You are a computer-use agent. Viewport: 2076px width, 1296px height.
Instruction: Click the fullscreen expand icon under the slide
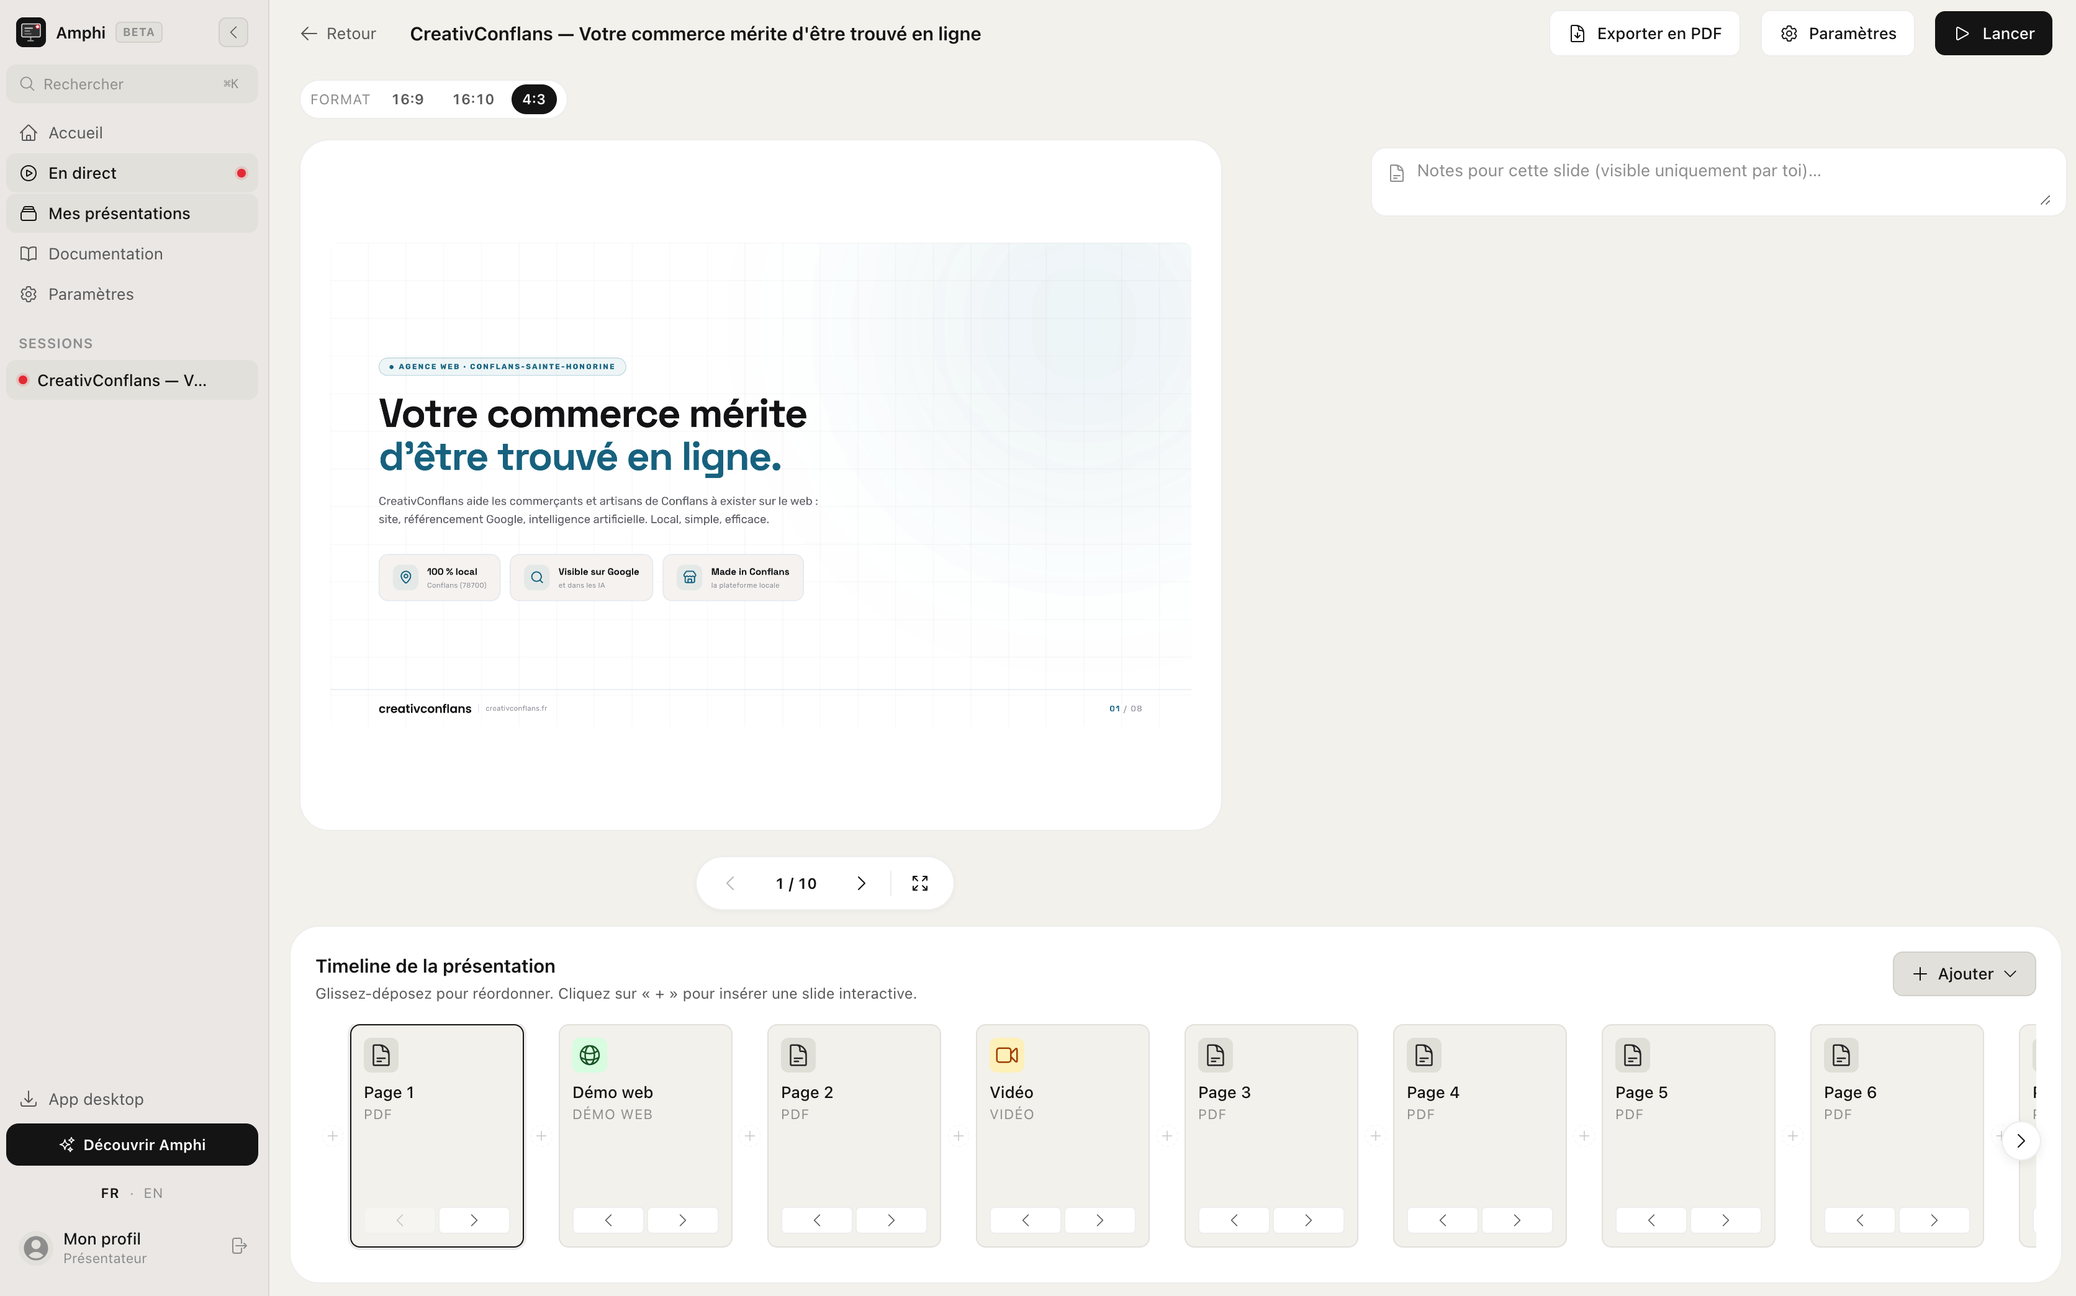(919, 883)
